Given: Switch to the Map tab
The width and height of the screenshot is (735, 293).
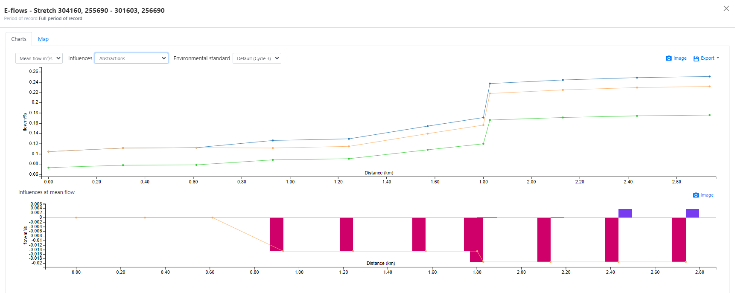Looking at the screenshot, I should [43, 39].
